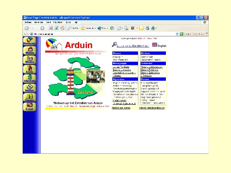Open the Homepage sidebar button
This screenshot has width=231, height=173.
(x=30, y=41)
